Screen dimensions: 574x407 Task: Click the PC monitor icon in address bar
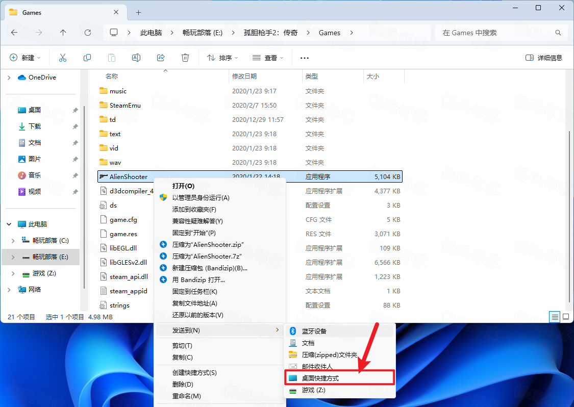(x=114, y=33)
